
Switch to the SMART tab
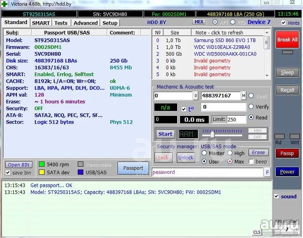[x=41, y=23]
